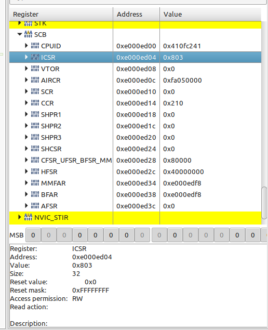This screenshot has width=268, height=330.
Task: Click the CPUID register icon
Action: [35, 46]
